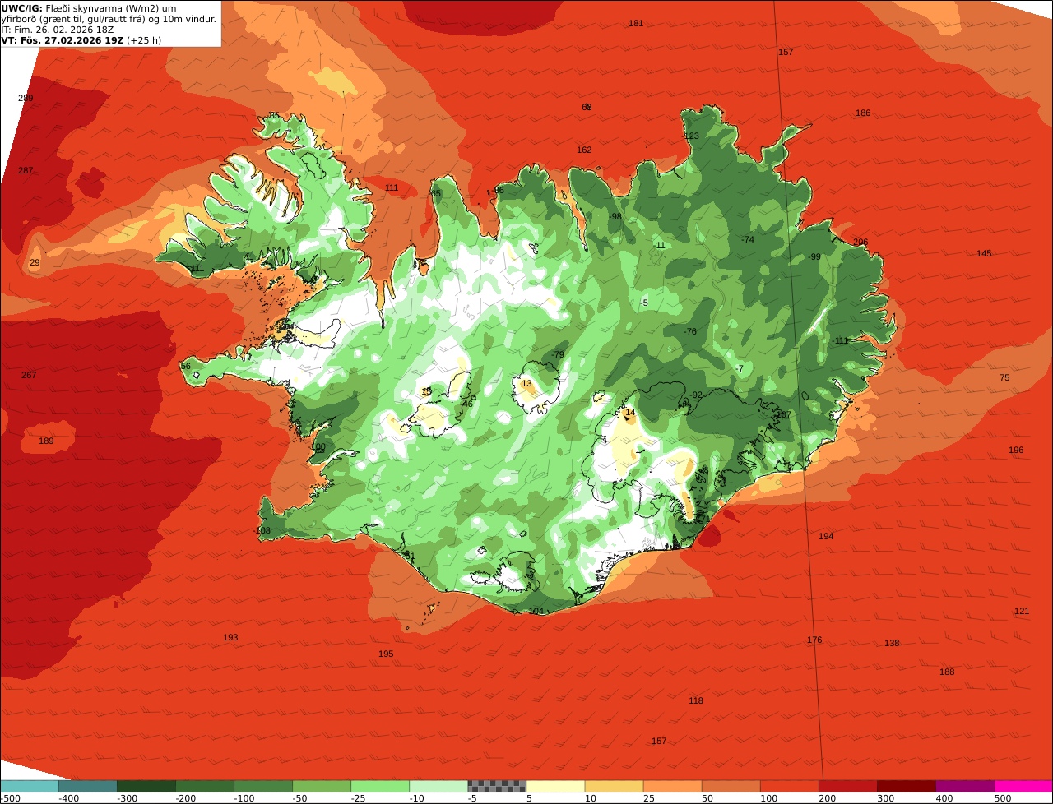Click the -76 value on the map
Screen dimensions: 1053x804
[x=690, y=331]
